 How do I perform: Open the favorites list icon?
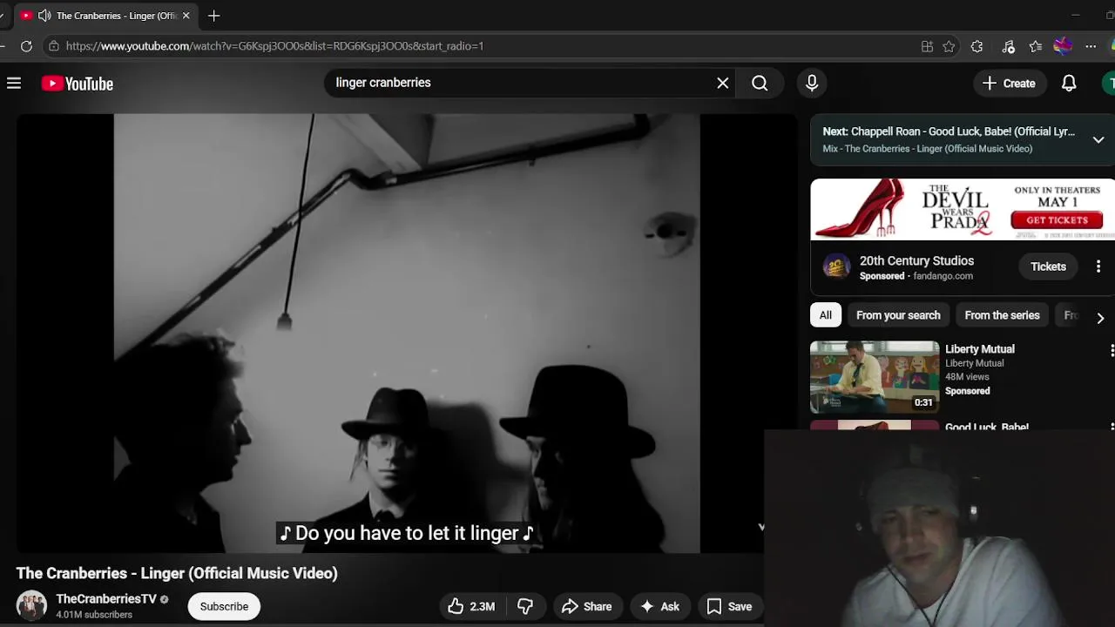tap(1035, 46)
